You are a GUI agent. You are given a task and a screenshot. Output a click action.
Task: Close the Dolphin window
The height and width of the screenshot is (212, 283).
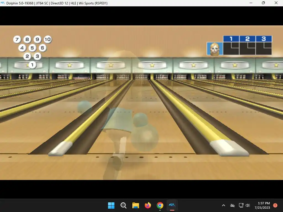(276, 3)
